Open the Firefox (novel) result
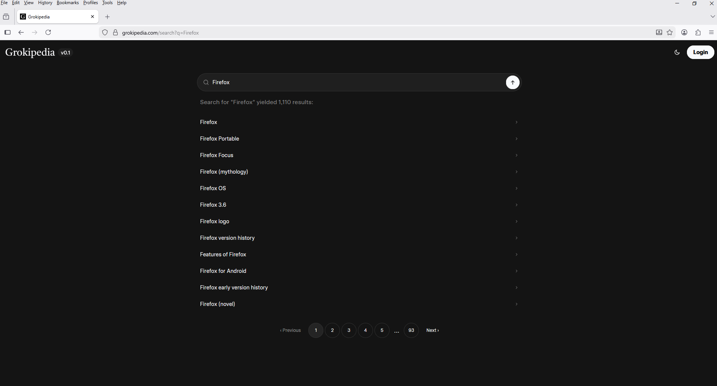Viewport: 717px width, 386px height. 359,304
